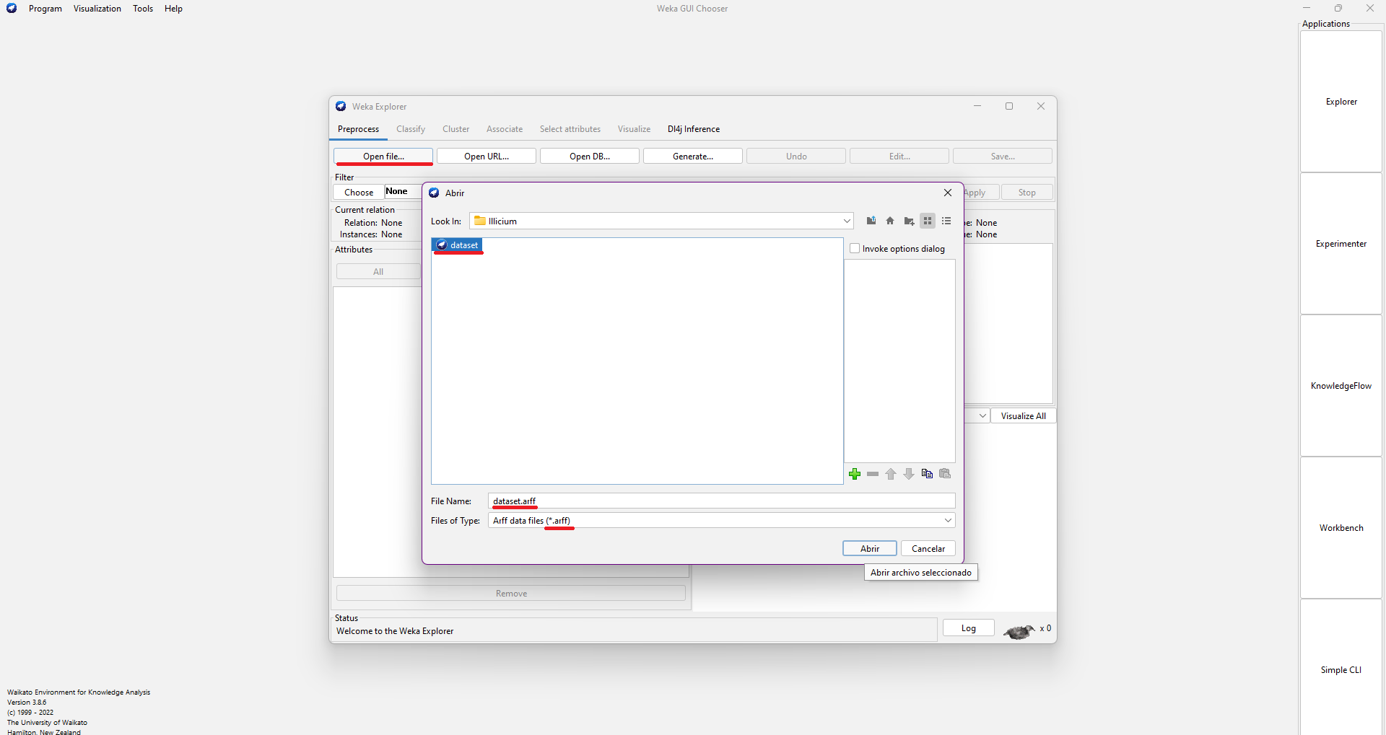
Task: Click the Weka bird icon in status bar
Action: click(1018, 631)
